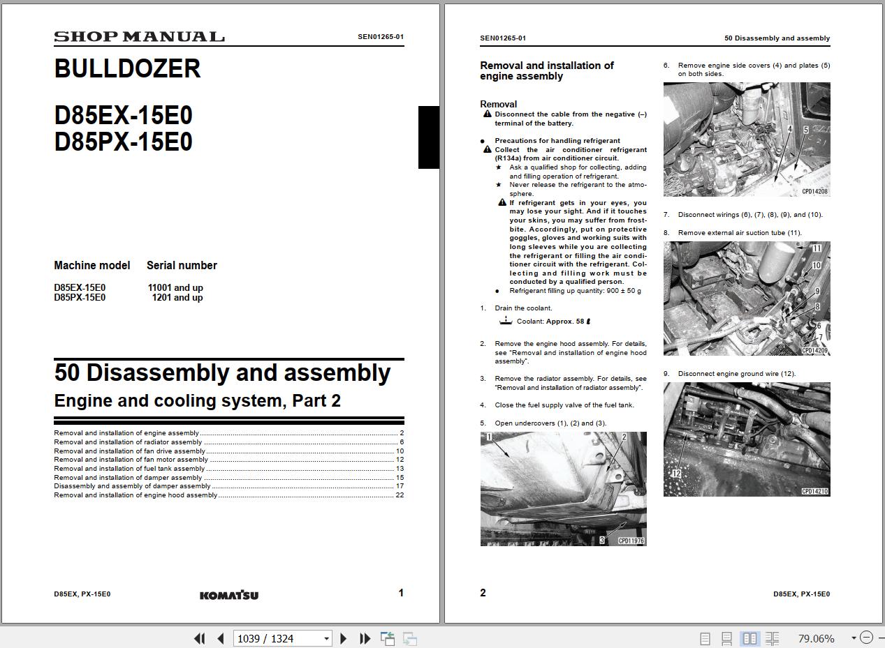Open "Removal and installation of damper assembly" entry
The width and height of the screenshot is (885, 648).
[229, 478]
